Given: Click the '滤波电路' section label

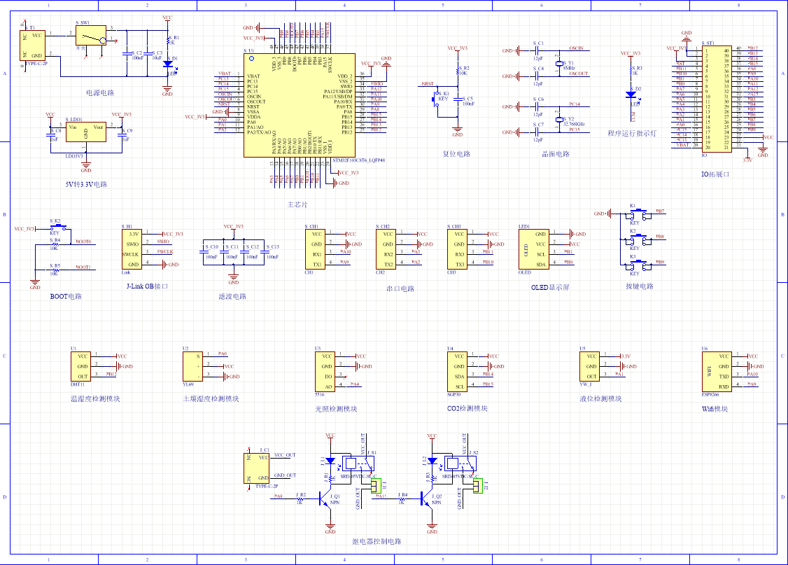Looking at the screenshot, I should 232,297.
